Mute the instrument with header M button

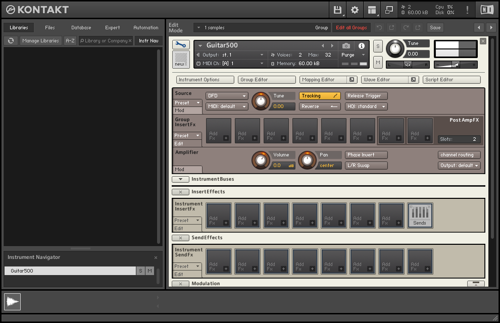[x=378, y=63]
